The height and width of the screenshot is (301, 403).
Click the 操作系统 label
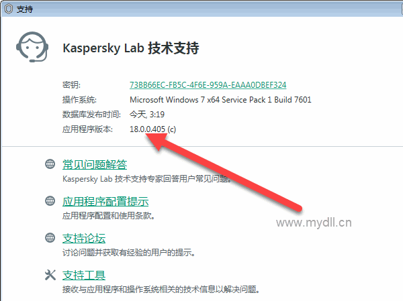pyautogui.click(x=79, y=100)
